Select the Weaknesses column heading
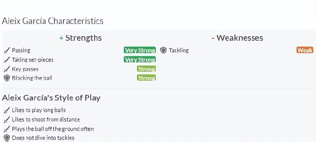The width and height of the screenshot is (316, 142). tap(237, 38)
